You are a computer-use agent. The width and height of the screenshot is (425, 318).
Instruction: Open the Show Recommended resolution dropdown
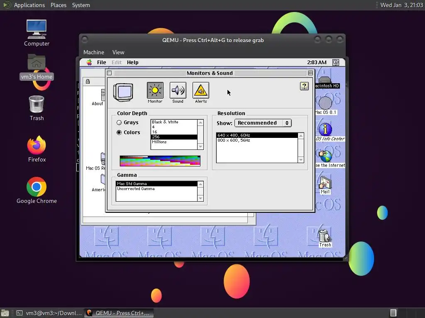263,123
